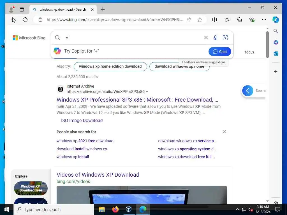Open Windows XP Professional SP3 x86 result

click(x=137, y=100)
